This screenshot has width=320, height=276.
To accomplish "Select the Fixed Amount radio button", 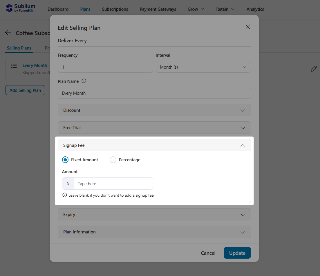I will 65,160.
